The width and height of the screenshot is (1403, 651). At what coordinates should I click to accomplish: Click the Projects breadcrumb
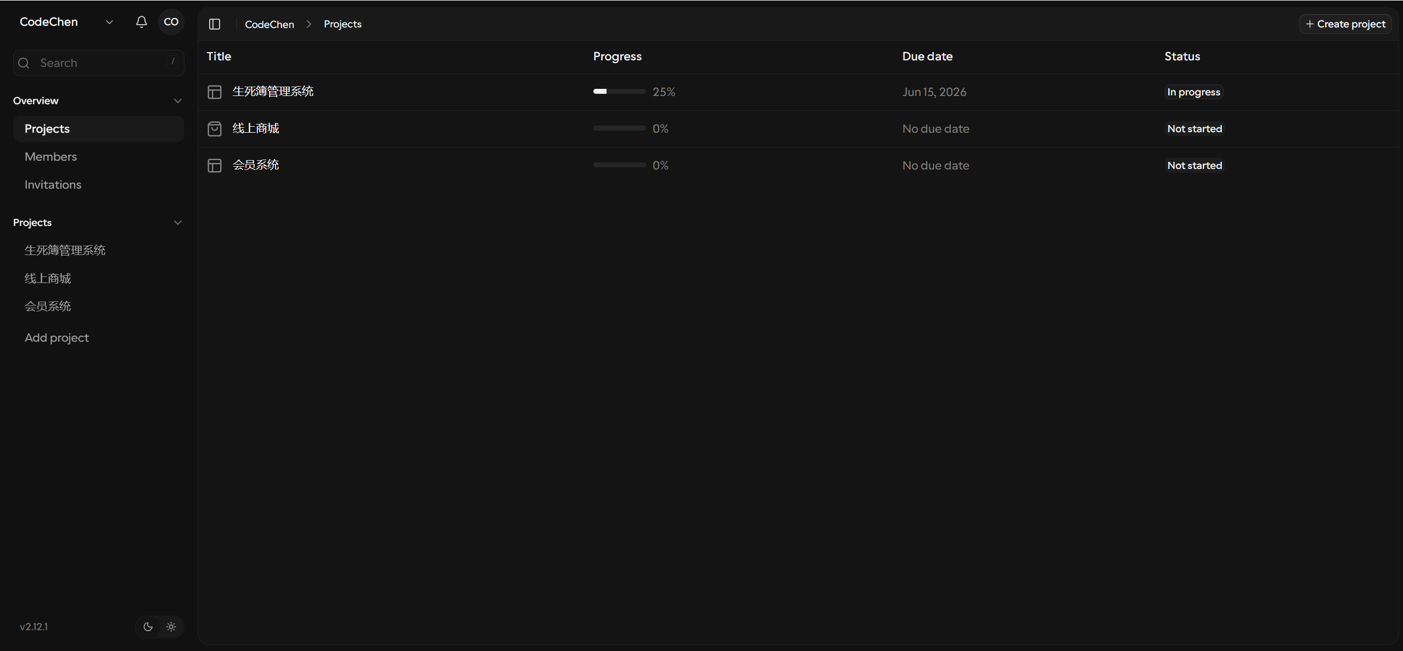coord(343,24)
